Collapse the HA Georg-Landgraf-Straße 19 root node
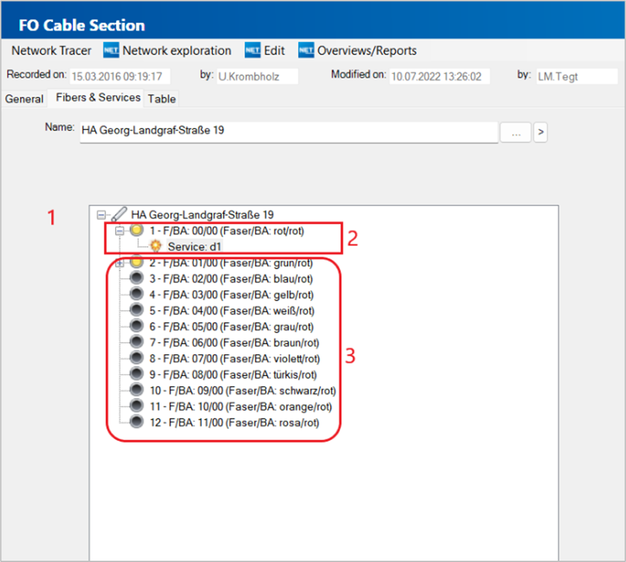 tap(101, 215)
